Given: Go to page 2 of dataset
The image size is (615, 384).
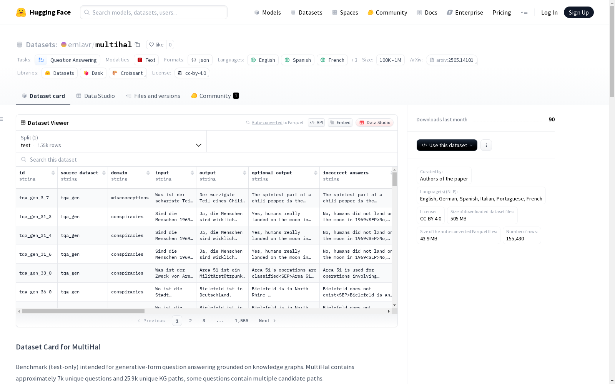Looking at the screenshot, I should pos(190,321).
